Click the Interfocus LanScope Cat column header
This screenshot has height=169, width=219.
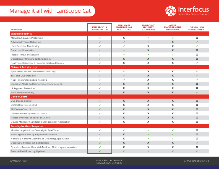pos(100,28)
